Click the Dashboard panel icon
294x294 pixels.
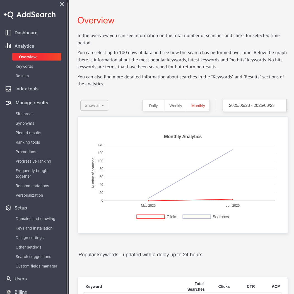coord(8,33)
